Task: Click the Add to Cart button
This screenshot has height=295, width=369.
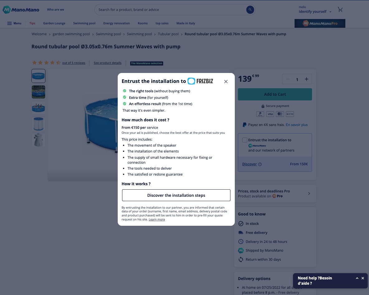Action: [275, 94]
